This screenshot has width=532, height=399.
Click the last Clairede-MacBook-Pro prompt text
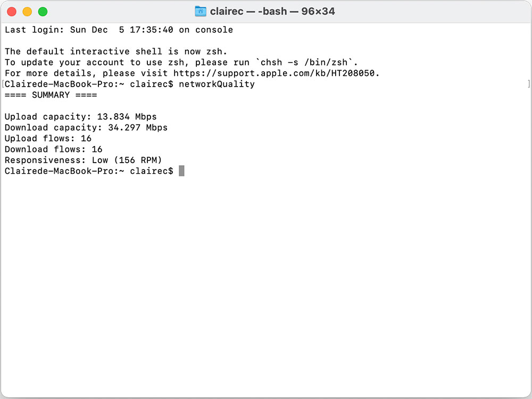coord(89,171)
